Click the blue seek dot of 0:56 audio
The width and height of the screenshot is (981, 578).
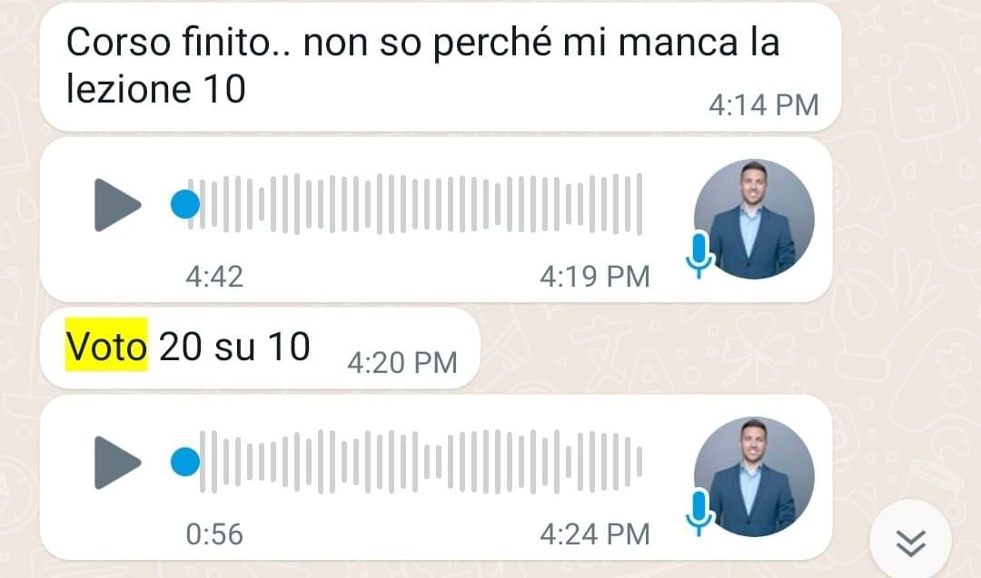[x=185, y=463]
